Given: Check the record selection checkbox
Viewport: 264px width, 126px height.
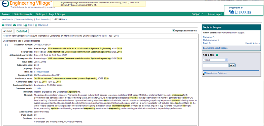Looking at the screenshot, I should [6, 45].
